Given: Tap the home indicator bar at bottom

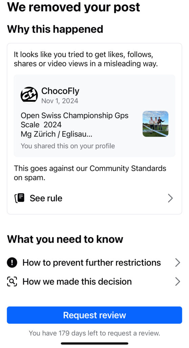Looking at the screenshot, I should click(x=94, y=343).
